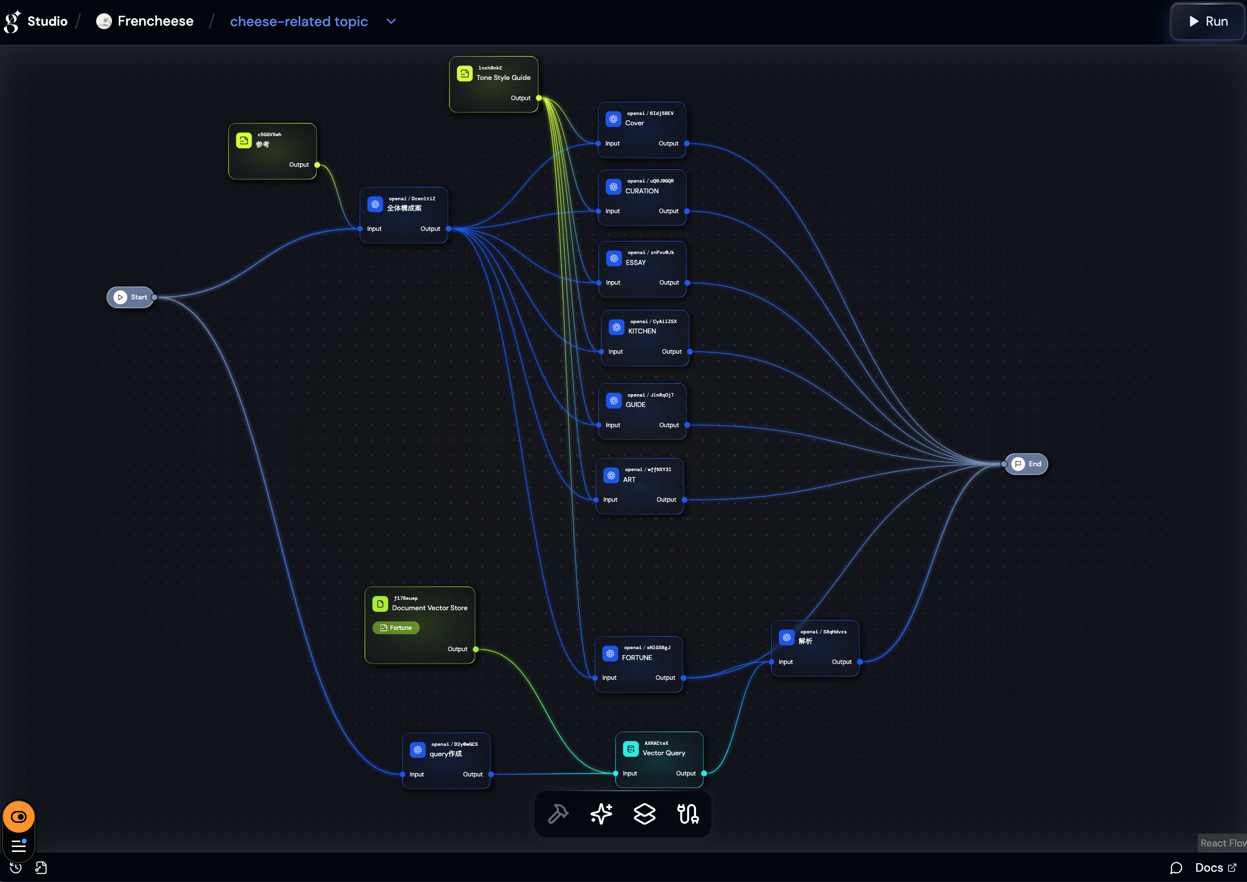Open the cable connector toolbar icon

point(688,813)
